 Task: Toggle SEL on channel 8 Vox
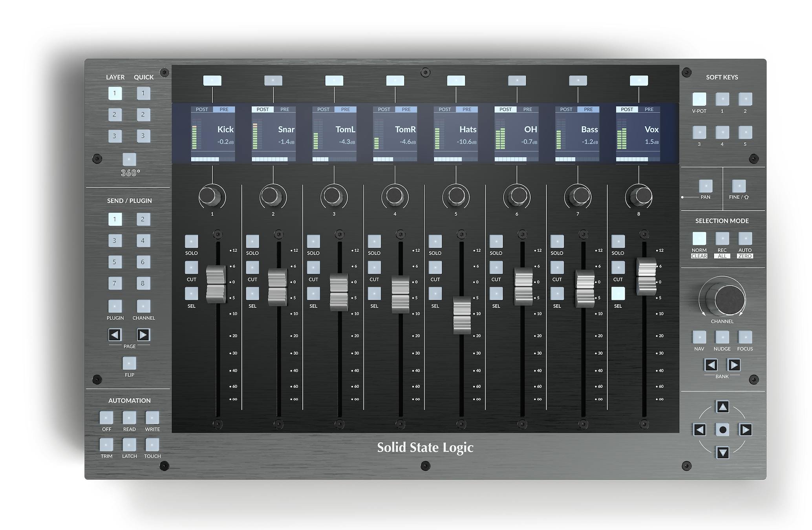tap(618, 294)
